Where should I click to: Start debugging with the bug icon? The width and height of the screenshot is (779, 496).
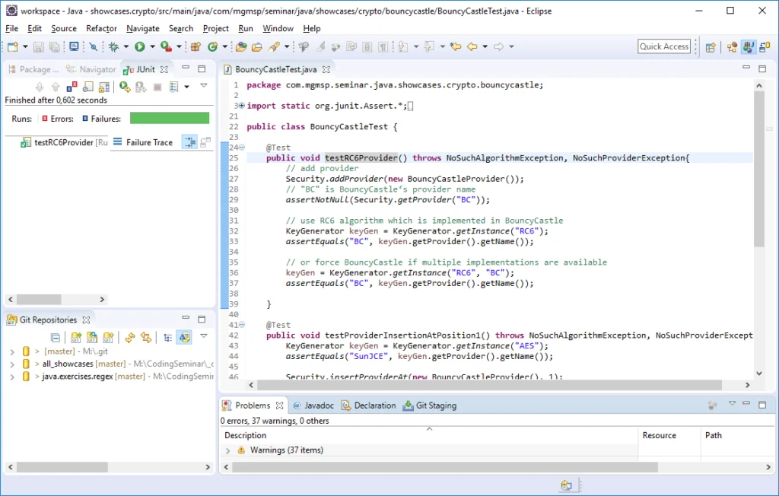click(x=113, y=46)
